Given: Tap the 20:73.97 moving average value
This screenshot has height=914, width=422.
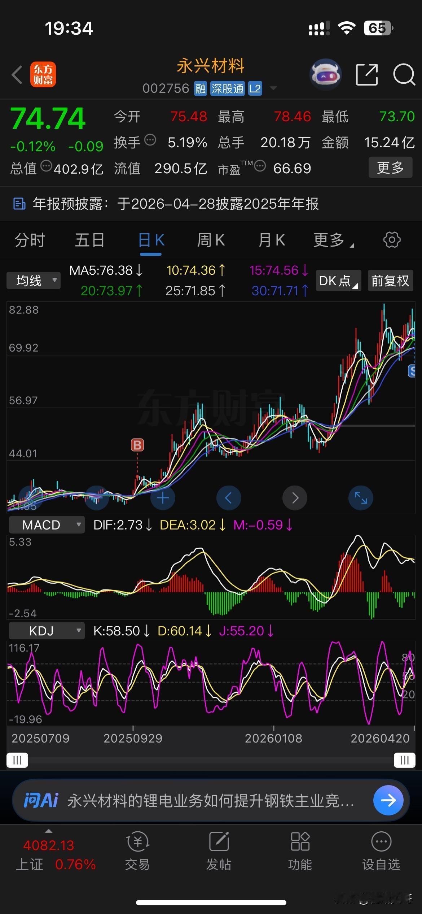Looking at the screenshot, I should [112, 291].
